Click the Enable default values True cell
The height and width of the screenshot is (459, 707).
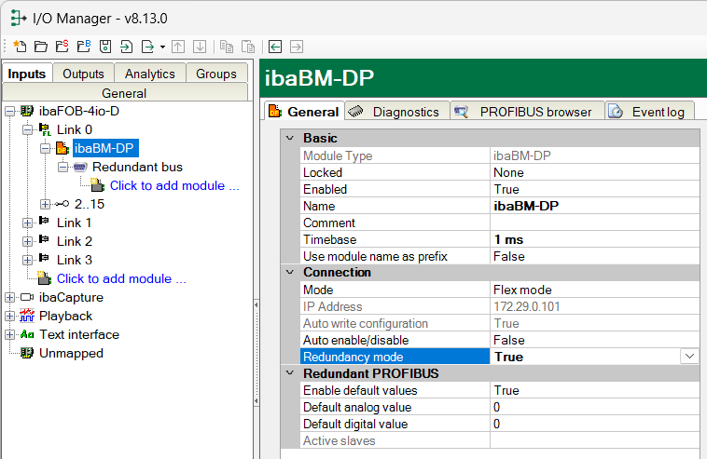595,390
